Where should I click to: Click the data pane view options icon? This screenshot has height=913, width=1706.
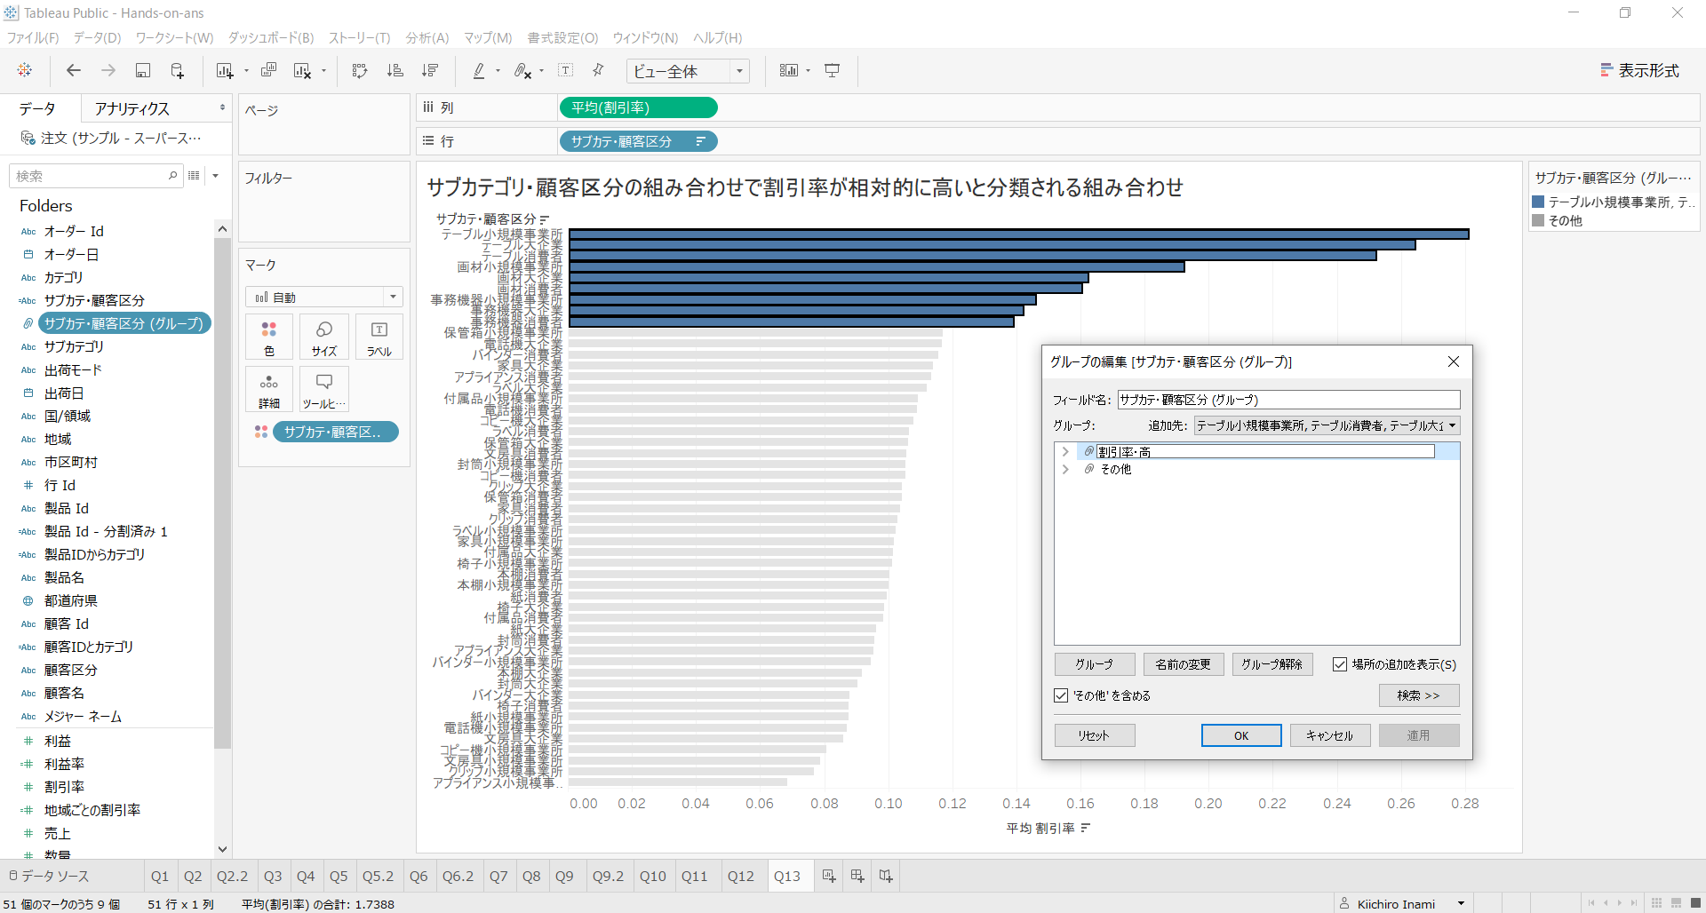195,176
